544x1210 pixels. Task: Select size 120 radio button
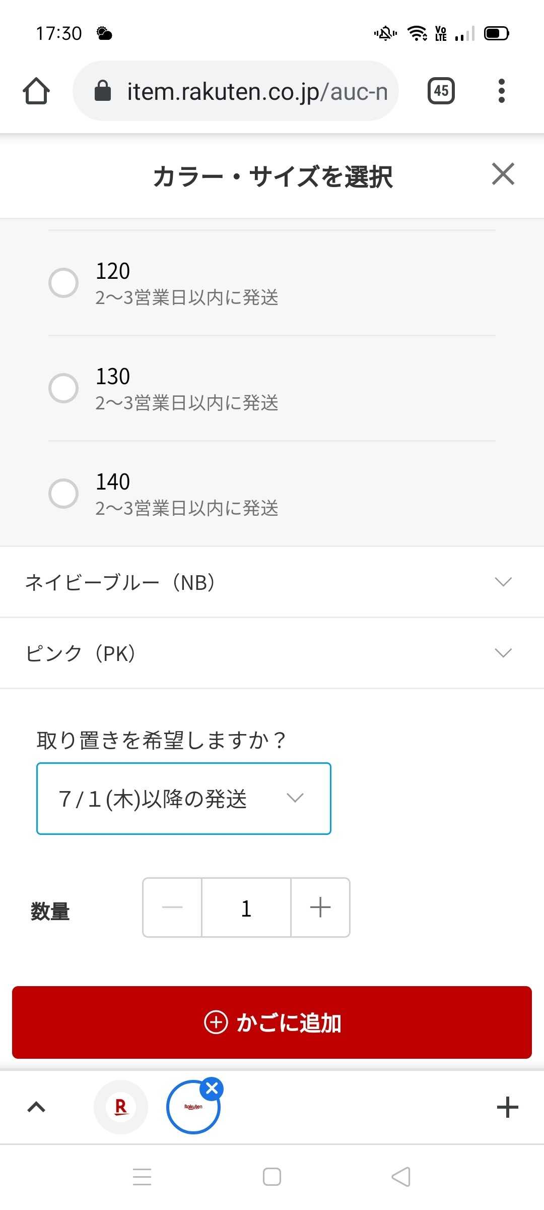[x=63, y=282]
